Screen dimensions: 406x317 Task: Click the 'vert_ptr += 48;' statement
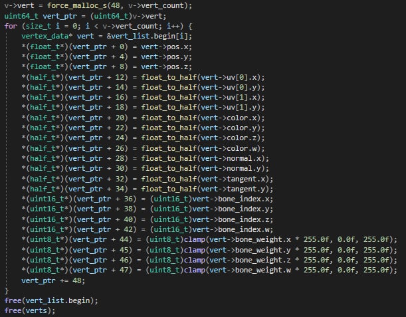[53, 280]
